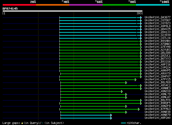The image size is (172, 125).
Task: Select hit label UniRef100_A9NVP5
Action: click(157, 71)
